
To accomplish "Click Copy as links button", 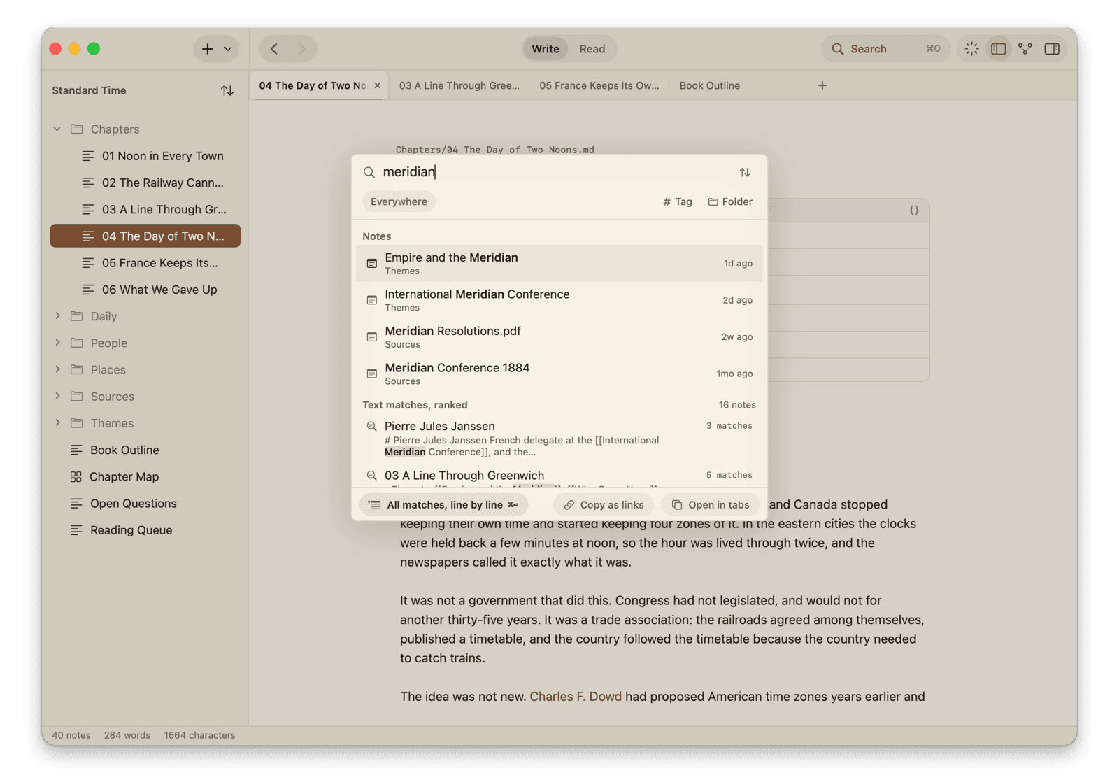I will pyautogui.click(x=604, y=505).
